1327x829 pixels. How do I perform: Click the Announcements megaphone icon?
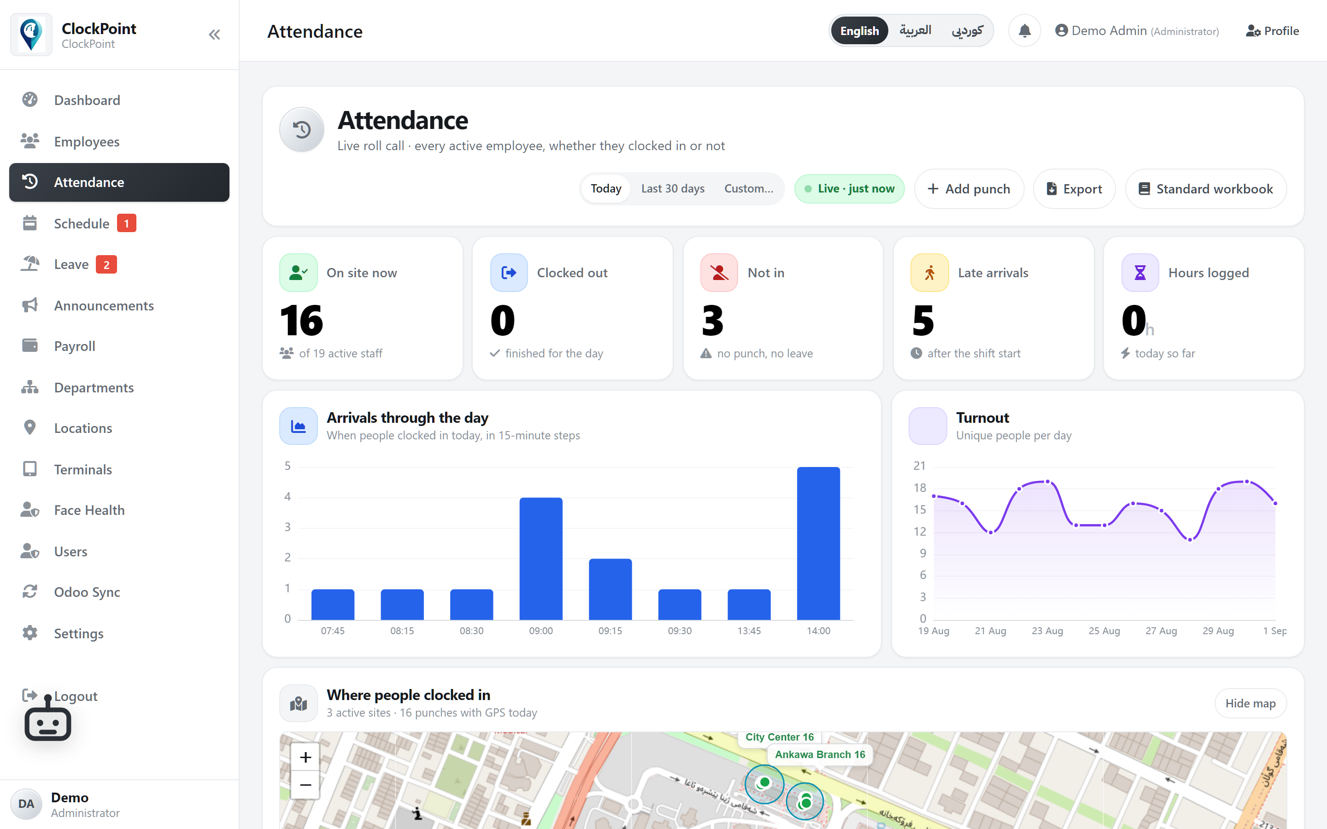click(x=29, y=305)
